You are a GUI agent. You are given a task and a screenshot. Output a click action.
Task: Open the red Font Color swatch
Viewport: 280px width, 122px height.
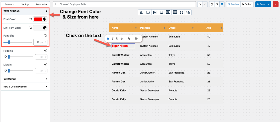(x=38, y=19)
